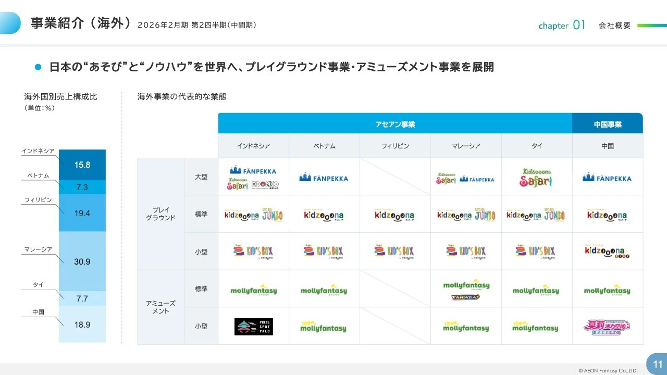Open the Kidzooona Safari logo for Thailand
Viewport: 667px width, 375px height.
pyautogui.click(x=537, y=177)
